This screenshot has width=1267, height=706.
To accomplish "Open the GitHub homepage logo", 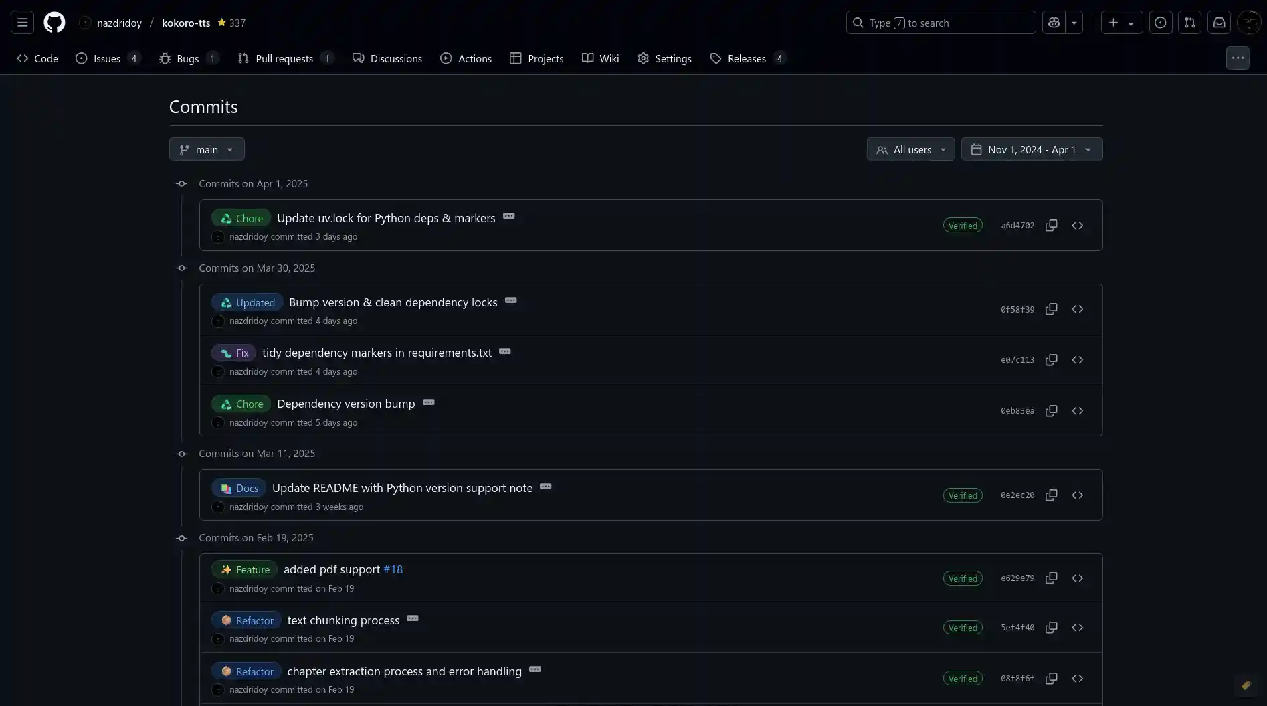I will point(54,23).
